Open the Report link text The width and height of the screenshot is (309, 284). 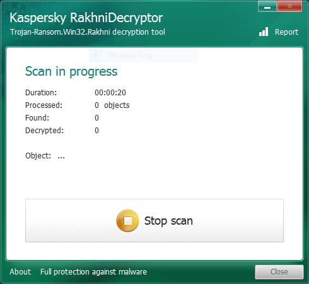tap(286, 32)
